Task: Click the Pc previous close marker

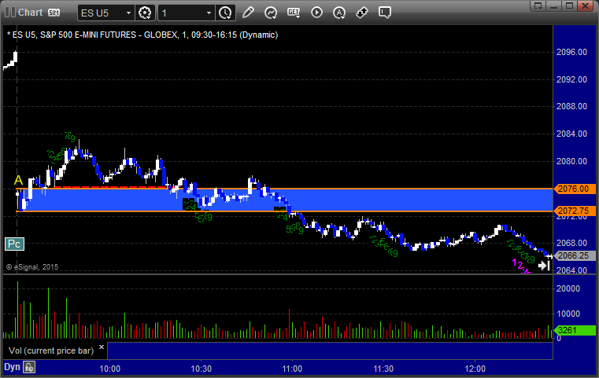Action: point(14,244)
